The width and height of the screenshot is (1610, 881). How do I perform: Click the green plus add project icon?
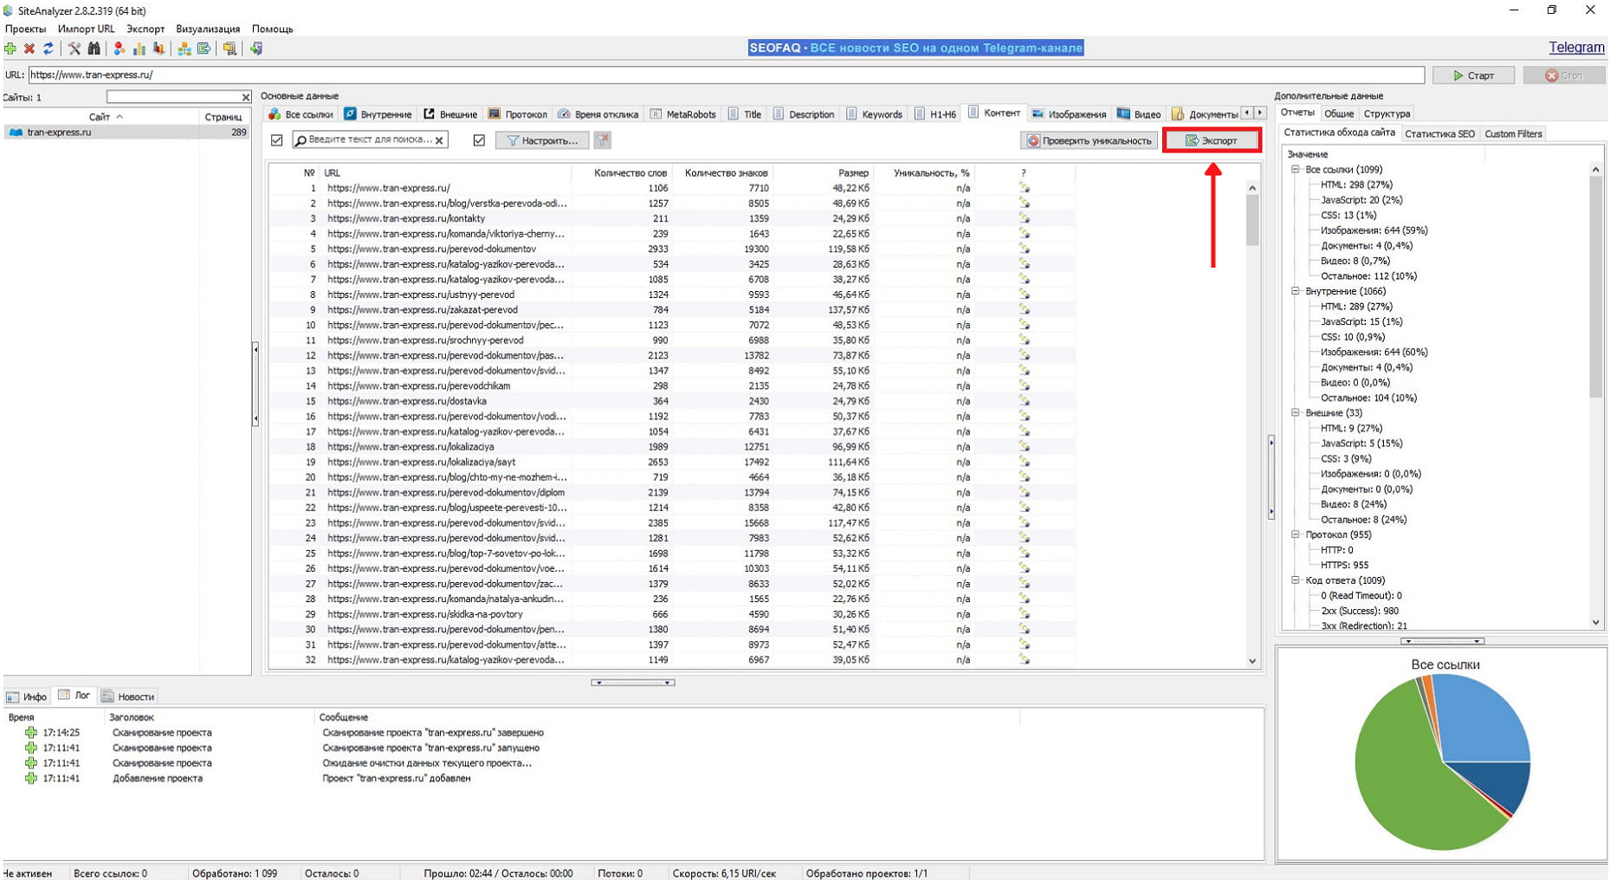[10, 49]
